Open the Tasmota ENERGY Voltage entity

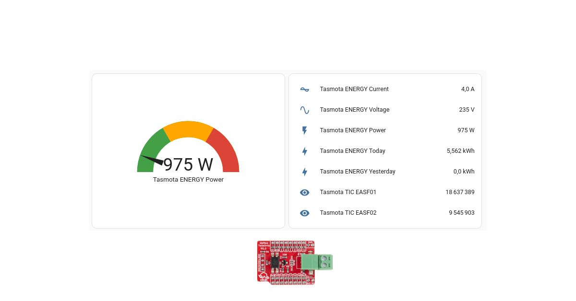355,110
